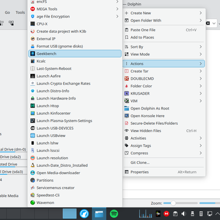The width and height of the screenshot is (220, 220).
Task: Select Add to Places
Action: click(163, 37)
